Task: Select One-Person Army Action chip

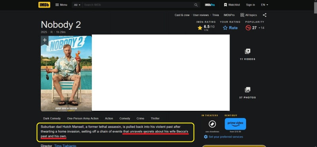Action: coord(83,118)
